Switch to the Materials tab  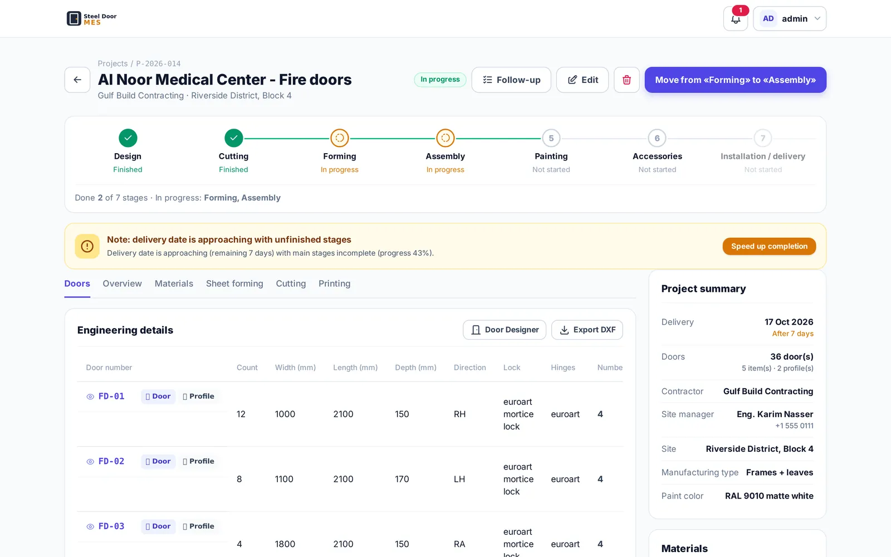(174, 284)
